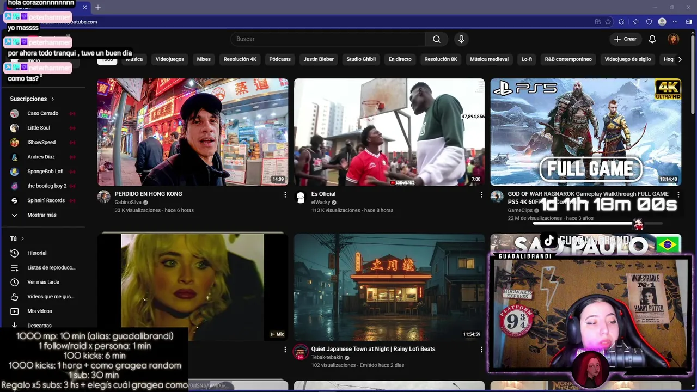Select the Música filter chip

[134, 59]
